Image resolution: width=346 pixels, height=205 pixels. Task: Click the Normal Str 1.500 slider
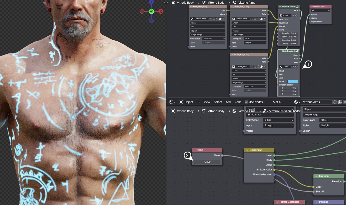tap(289, 37)
